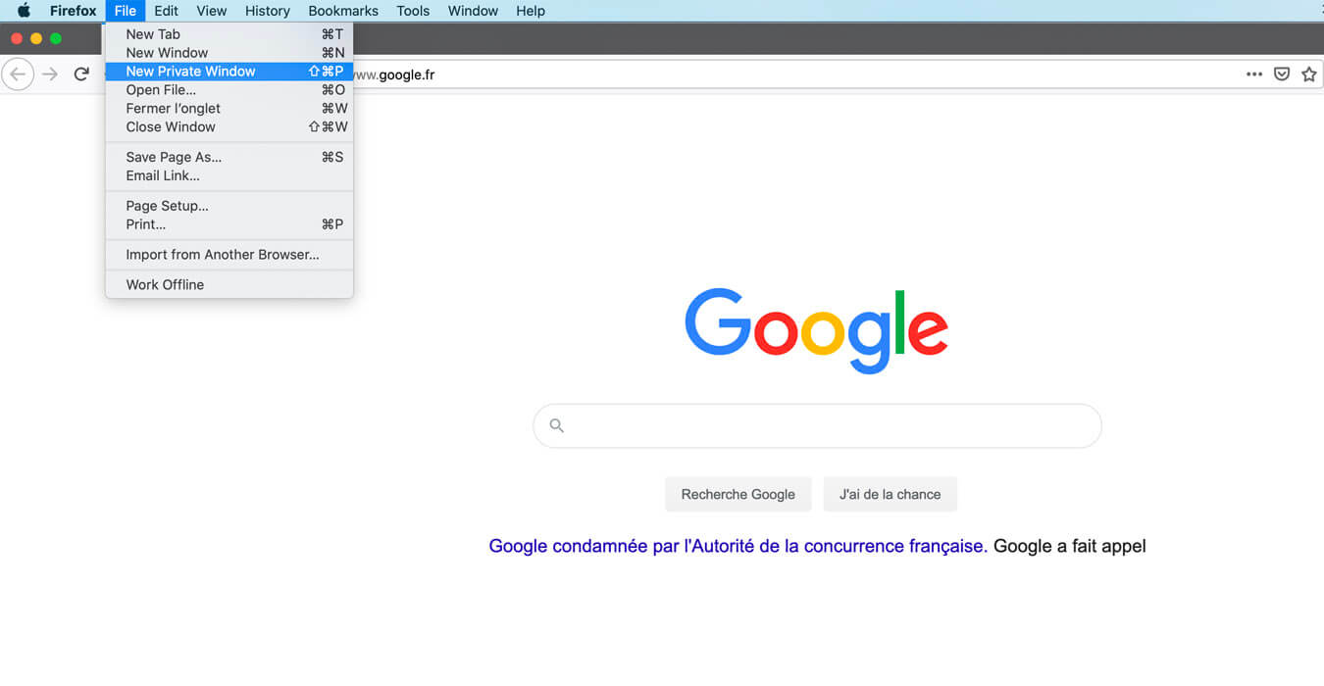The width and height of the screenshot is (1324, 686).
Task: Select Fermer l'onglet menu item
Action: 229,109
